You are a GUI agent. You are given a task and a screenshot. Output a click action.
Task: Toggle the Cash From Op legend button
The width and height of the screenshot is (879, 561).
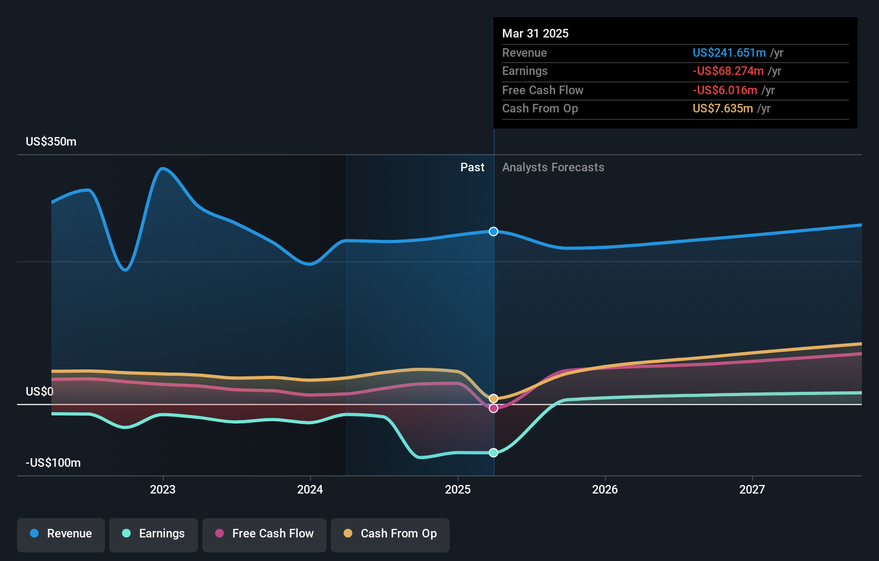point(390,535)
